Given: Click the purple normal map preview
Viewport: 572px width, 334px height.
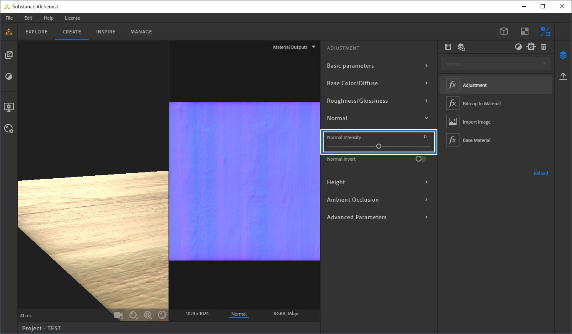Looking at the screenshot, I should tap(245, 181).
